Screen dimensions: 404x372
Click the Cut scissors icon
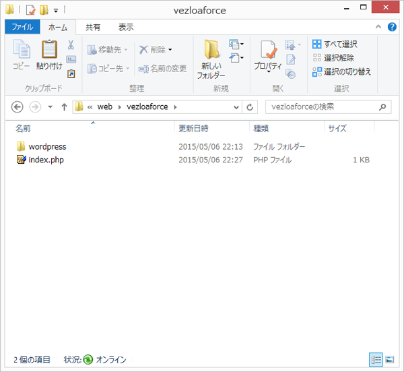[71, 45]
